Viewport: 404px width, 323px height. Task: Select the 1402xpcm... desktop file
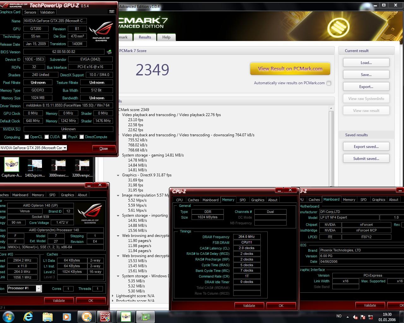(35, 168)
